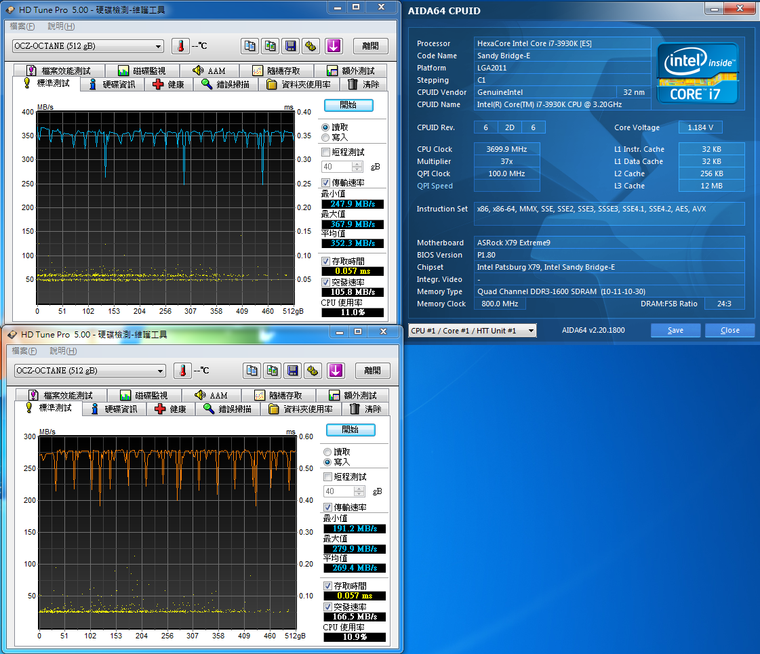The height and width of the screenshot is (654, 760).
Task: Click the Intel Core i7 logo in AIDA64
Action: [x=698, y=73]
